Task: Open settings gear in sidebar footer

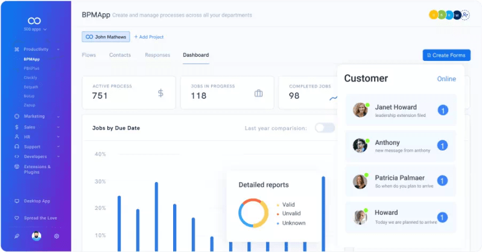Action: (x=57, y=236)
